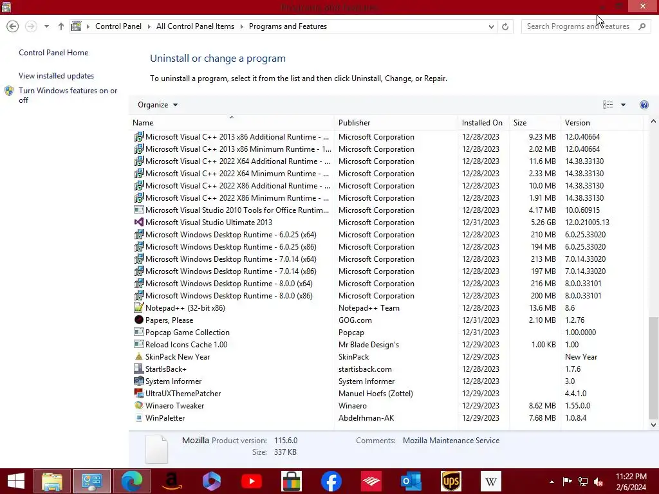Refresh the Programs and Features list
659x494 pixels.
(505, 26)
